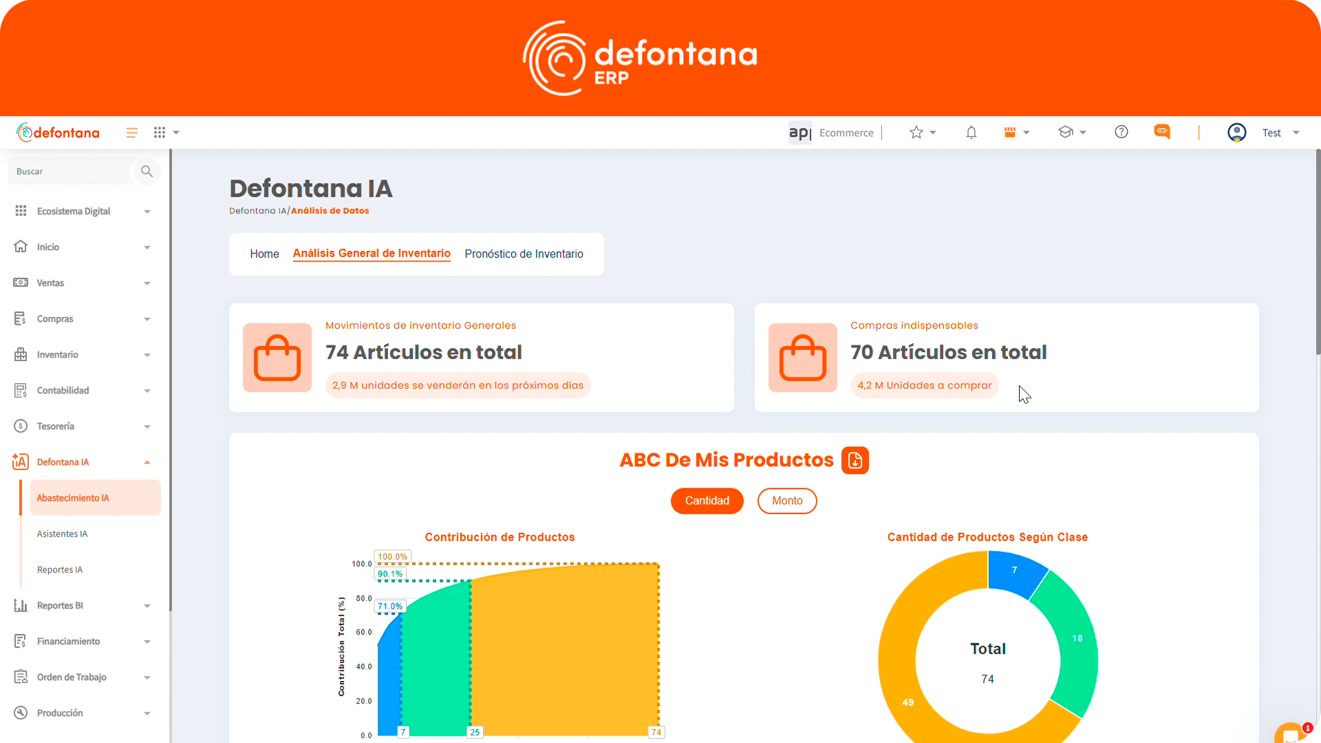This screenshot has height=743, width=1321.
Task: Click the Buscar search field
Action: pyautogui.click(x=71, y=171)
